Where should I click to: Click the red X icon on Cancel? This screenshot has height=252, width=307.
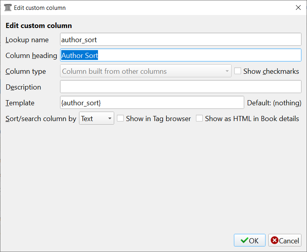275,241
